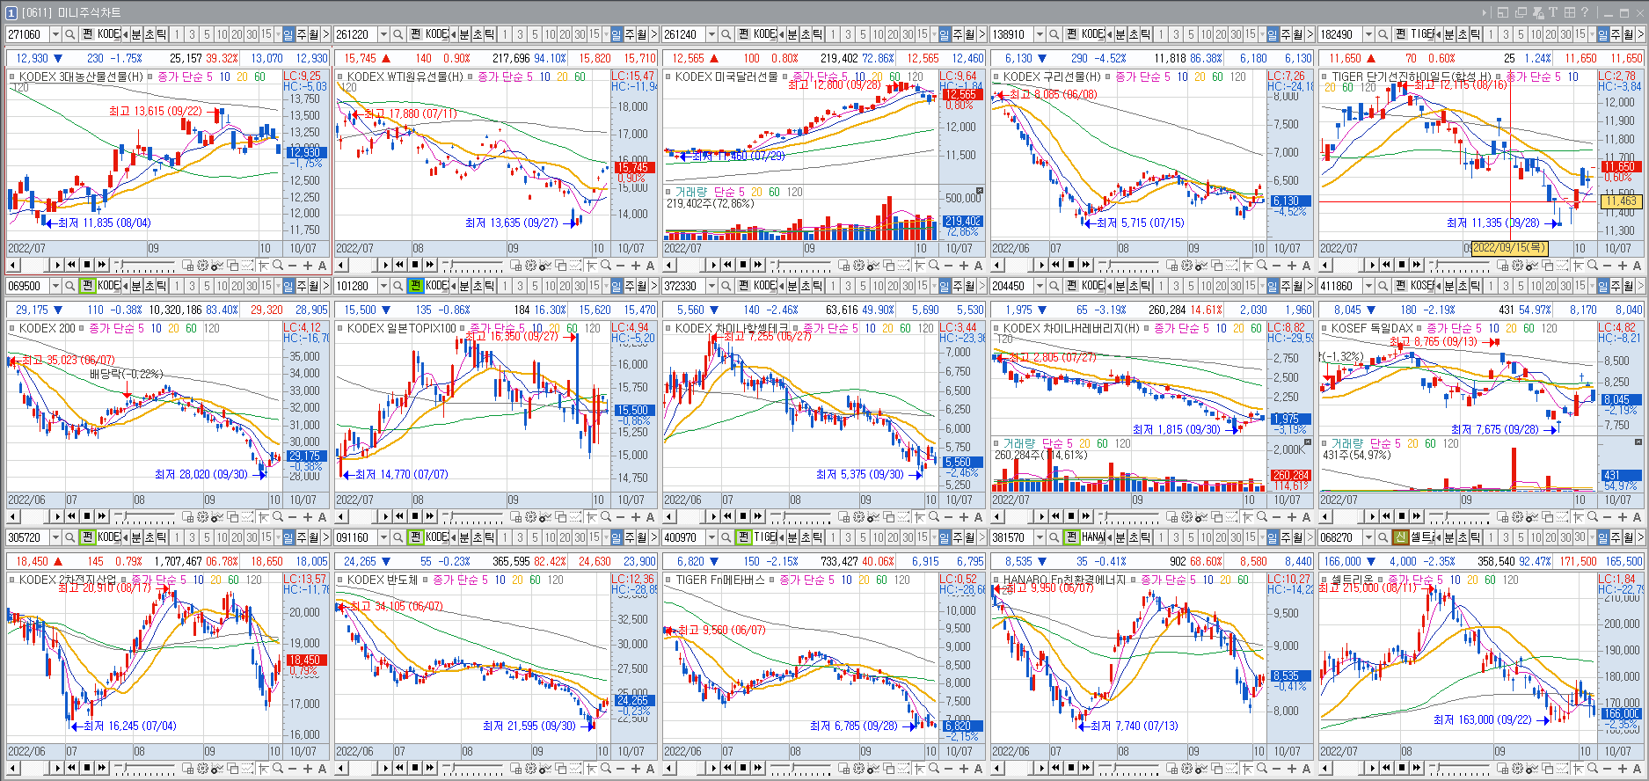Click period 5 button in 271060 panel
The width and height of the screenshot is (1649, 781).
pyautogui.click(x=207, y=34)
